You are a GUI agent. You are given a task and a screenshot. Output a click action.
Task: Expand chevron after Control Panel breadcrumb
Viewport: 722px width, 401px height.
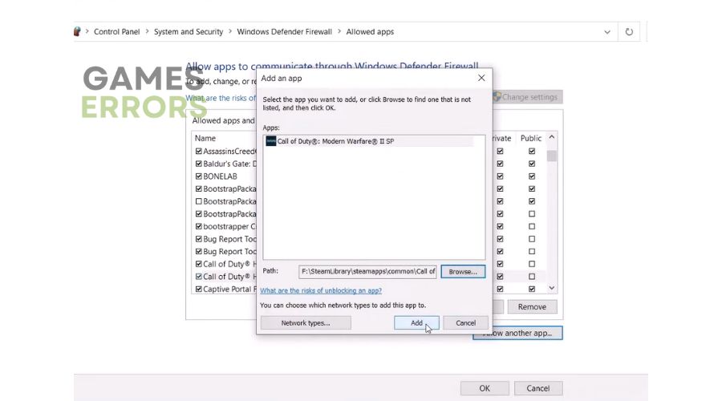(x=147, y=31)
